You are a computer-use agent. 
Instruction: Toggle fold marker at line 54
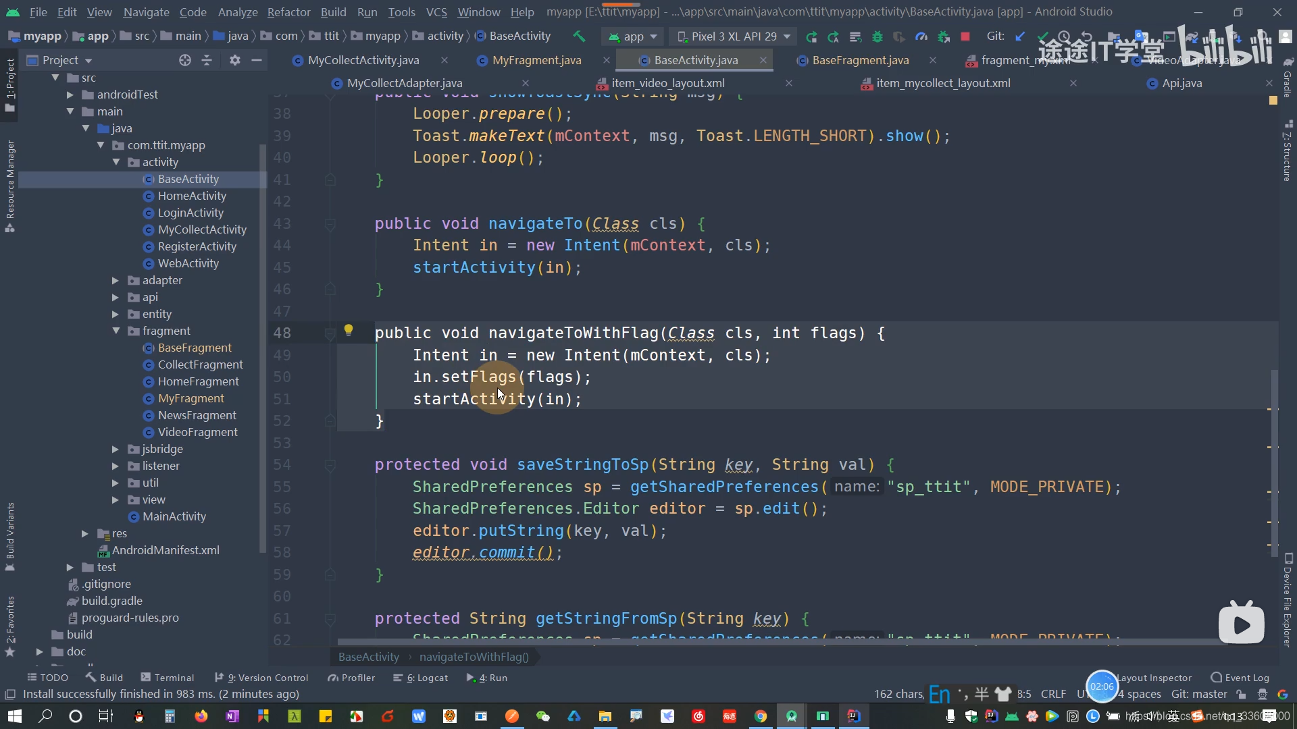pyautogui.click(x=330, y=465)
